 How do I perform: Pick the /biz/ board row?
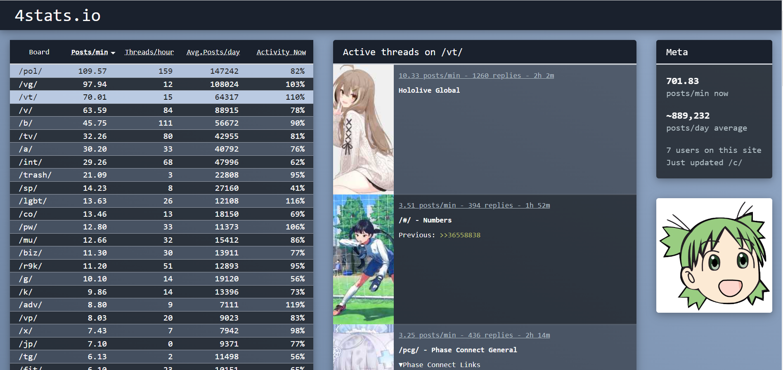coord(161,253)
